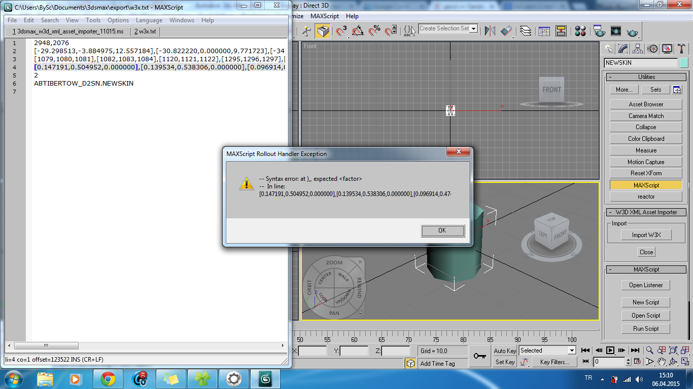
Task: Click the Reset XForm utility button
Action: [646, 173]
